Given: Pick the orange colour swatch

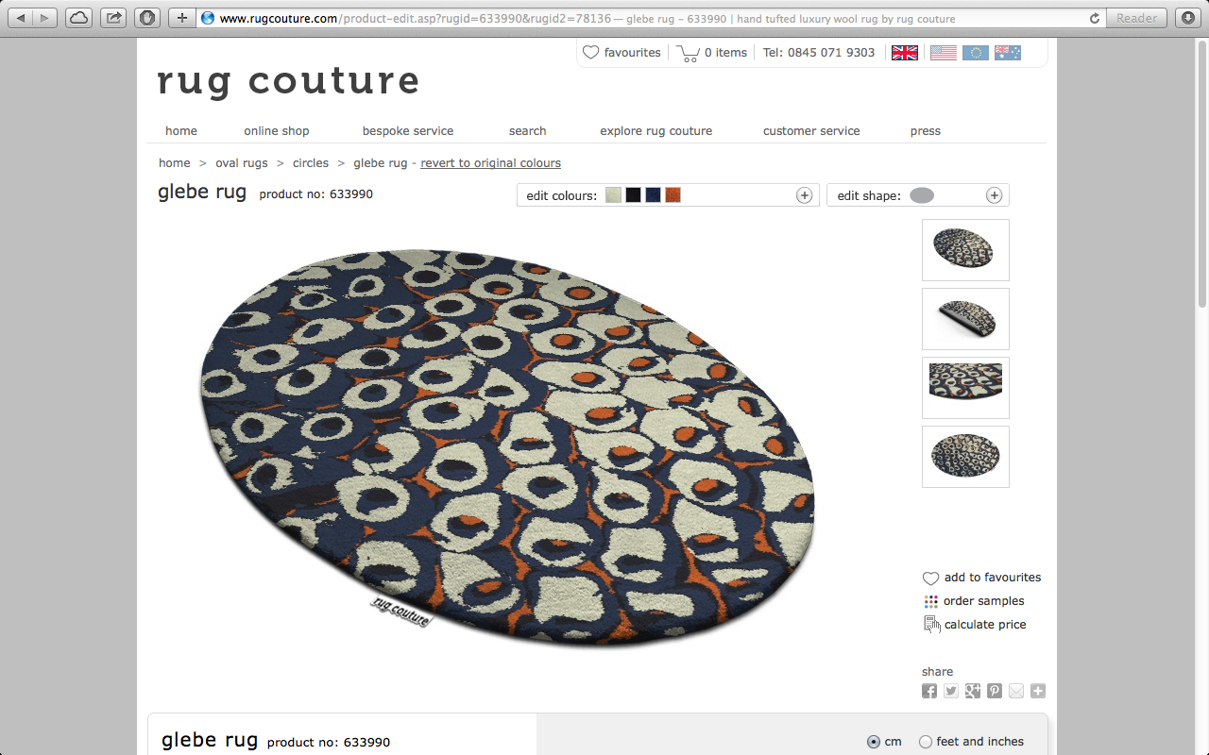Looking at the screenshot, I should (673, 195).
